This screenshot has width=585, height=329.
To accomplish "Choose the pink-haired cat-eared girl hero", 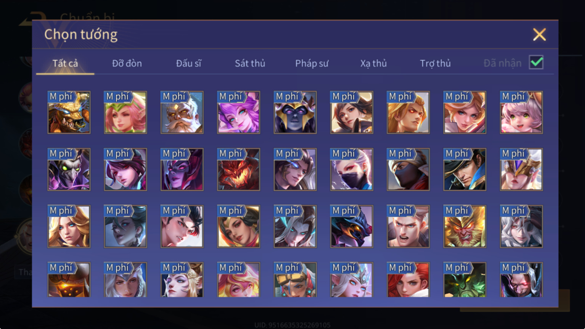I will point(521,112).
